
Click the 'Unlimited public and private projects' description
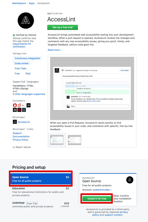tap(33, 207)
